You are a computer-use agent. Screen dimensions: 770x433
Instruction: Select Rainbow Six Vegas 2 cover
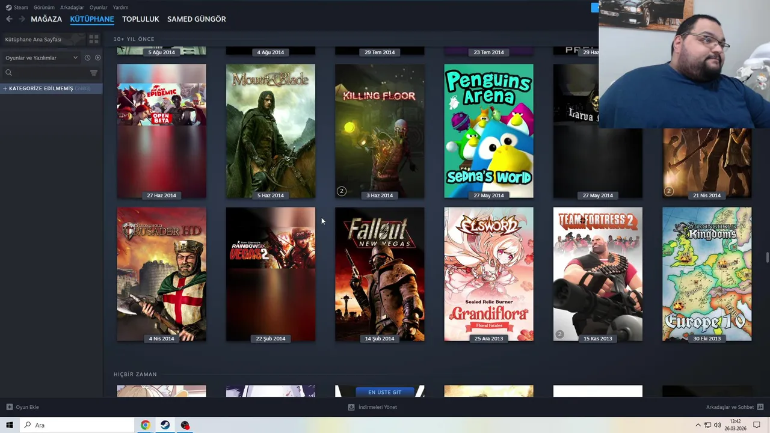[x=271, y=274]
